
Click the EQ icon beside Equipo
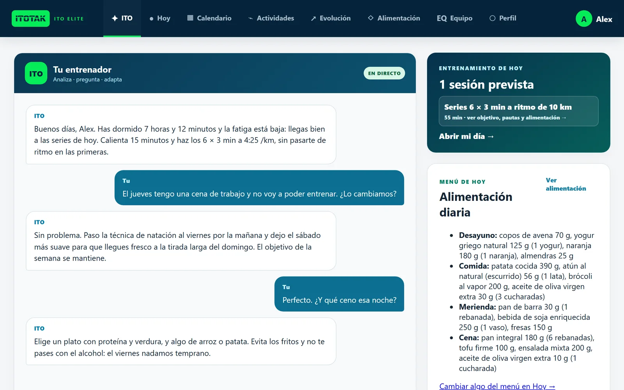(x=441, y=18)
